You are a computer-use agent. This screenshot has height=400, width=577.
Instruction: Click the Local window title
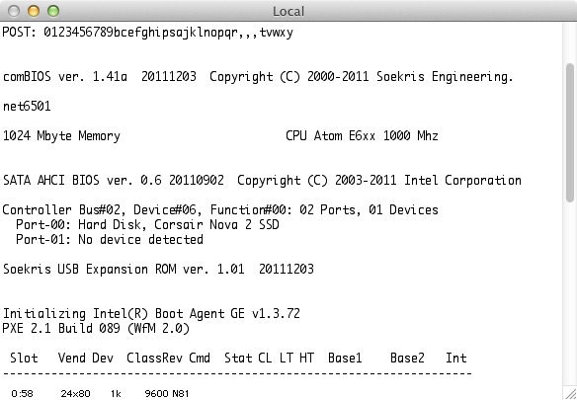288,12
